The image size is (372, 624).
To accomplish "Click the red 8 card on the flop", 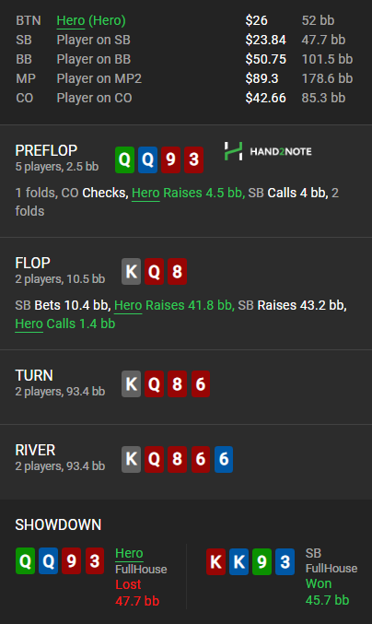I will click(x=178, y=271).
